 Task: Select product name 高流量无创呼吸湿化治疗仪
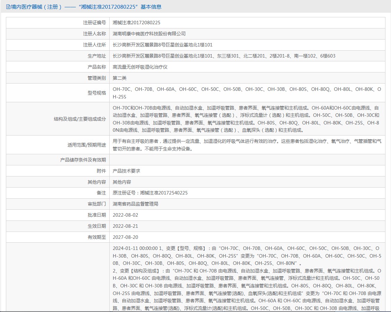140,67
